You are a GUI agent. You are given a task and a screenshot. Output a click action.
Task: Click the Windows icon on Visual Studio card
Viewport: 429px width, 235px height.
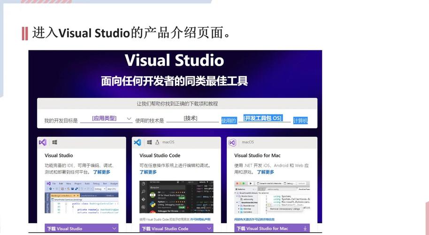coord(55,142)
